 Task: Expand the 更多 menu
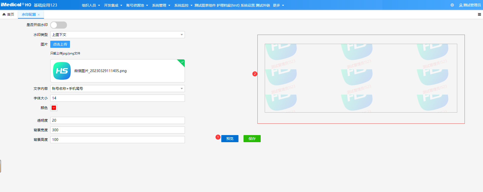[x=278, y=5]
